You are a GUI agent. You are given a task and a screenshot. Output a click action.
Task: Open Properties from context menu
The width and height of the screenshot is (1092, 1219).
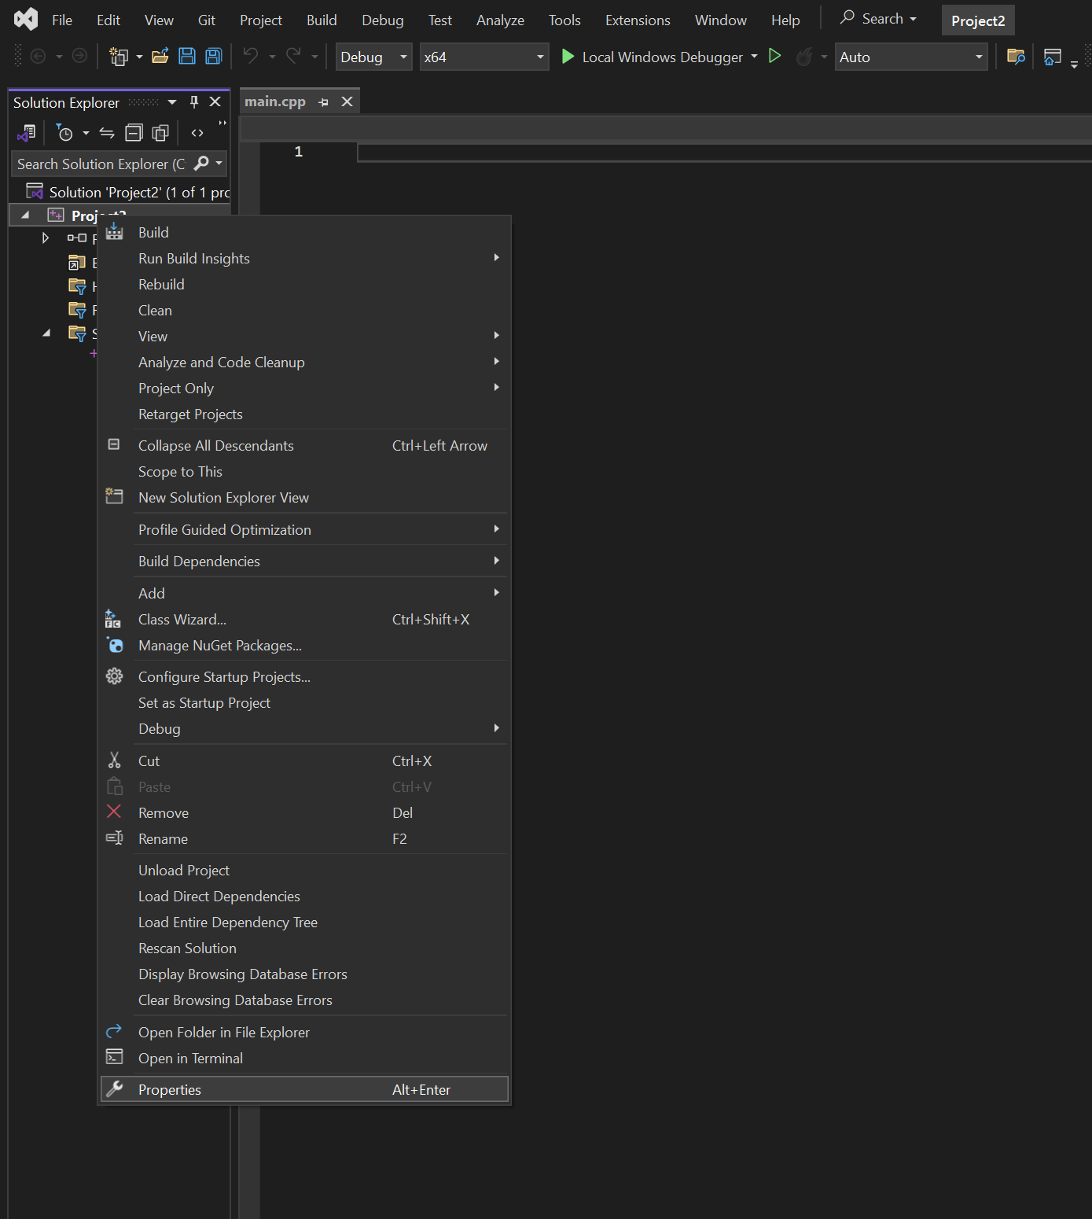coord(303,1089)
